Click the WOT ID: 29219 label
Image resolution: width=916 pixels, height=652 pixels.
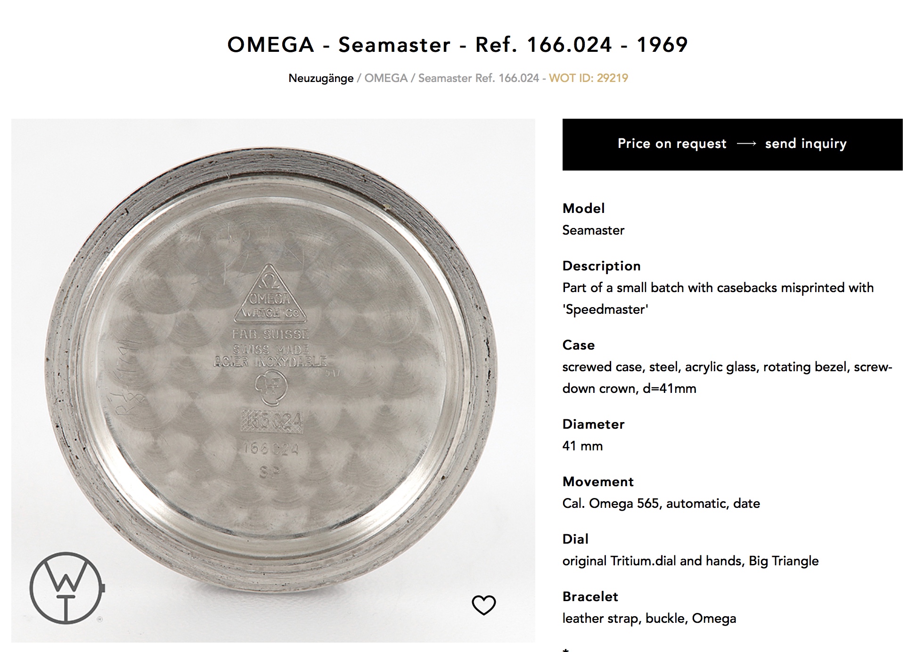(x=588, y=78)
